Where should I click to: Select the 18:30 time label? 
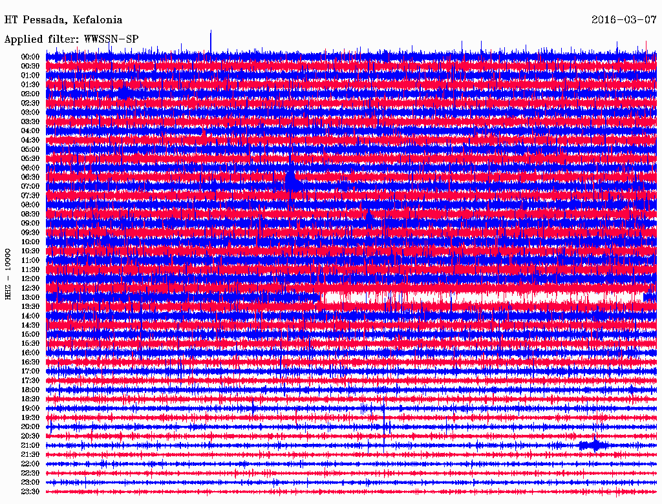tap(30, 399)
